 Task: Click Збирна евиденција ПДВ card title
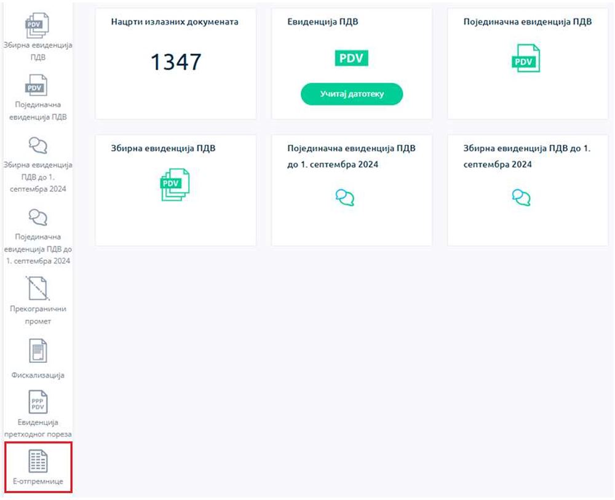pyautogui.click(x=163, y=148)
